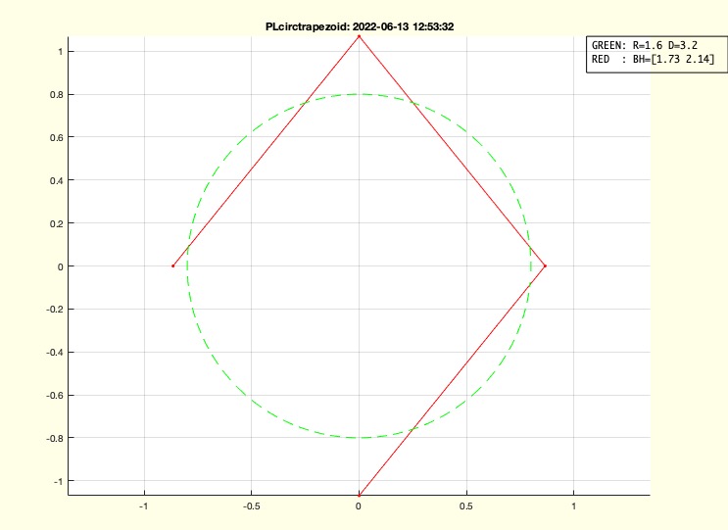Click the top red vertex of the polygon
Screen dimensions: 728x530
(359, 36)
